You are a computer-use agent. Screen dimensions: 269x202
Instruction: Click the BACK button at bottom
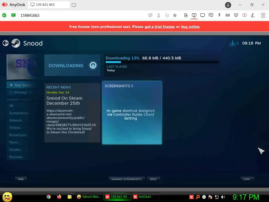pyautogui.click(x=153, y=179)
